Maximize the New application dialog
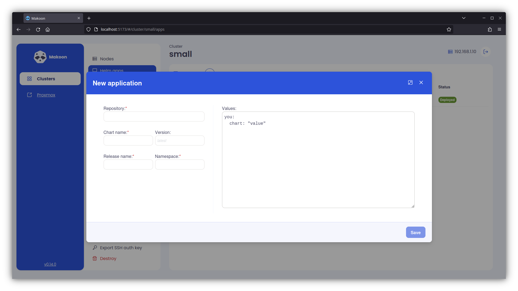 [x=410, y=83]
